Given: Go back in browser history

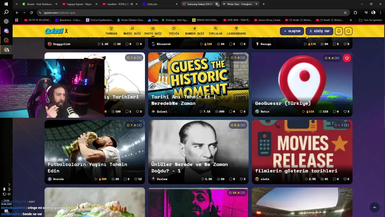Looking at the screenshot, I should [17, 13].
